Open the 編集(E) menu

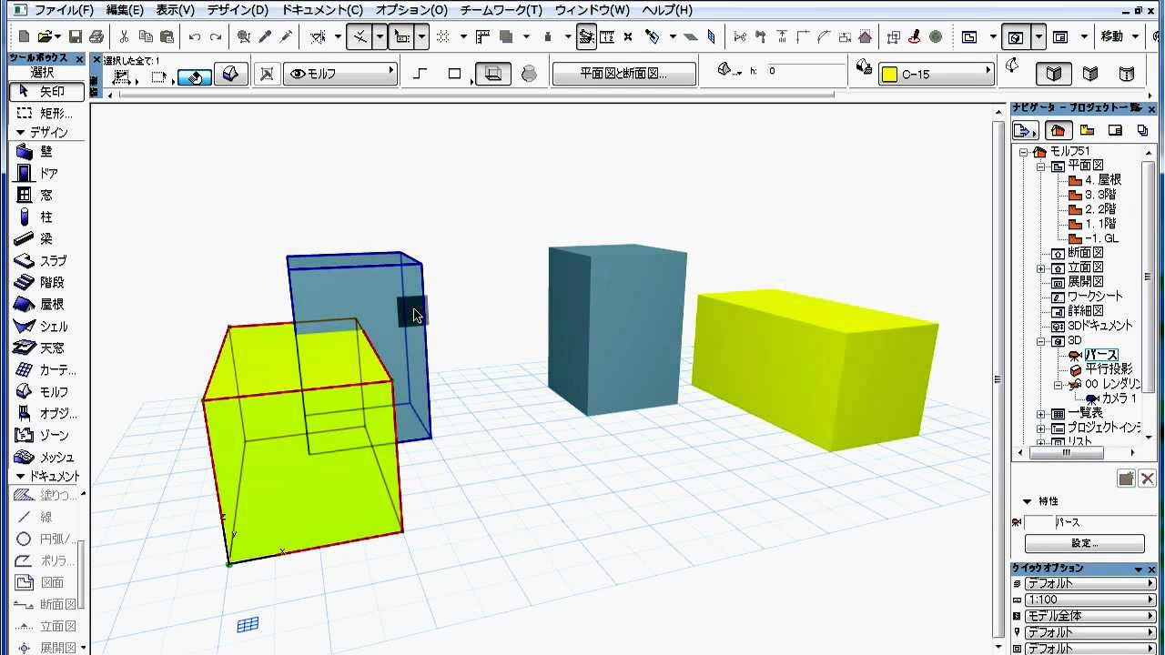click(125, 10)
